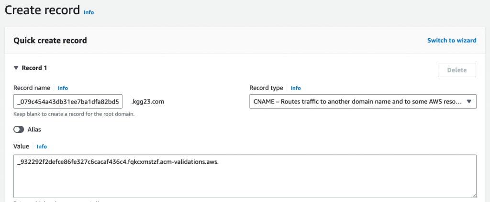Click the Record type dropdown arrow
Image resolution: width=490 pixels, height=202 pixels.
pos(468,101)
